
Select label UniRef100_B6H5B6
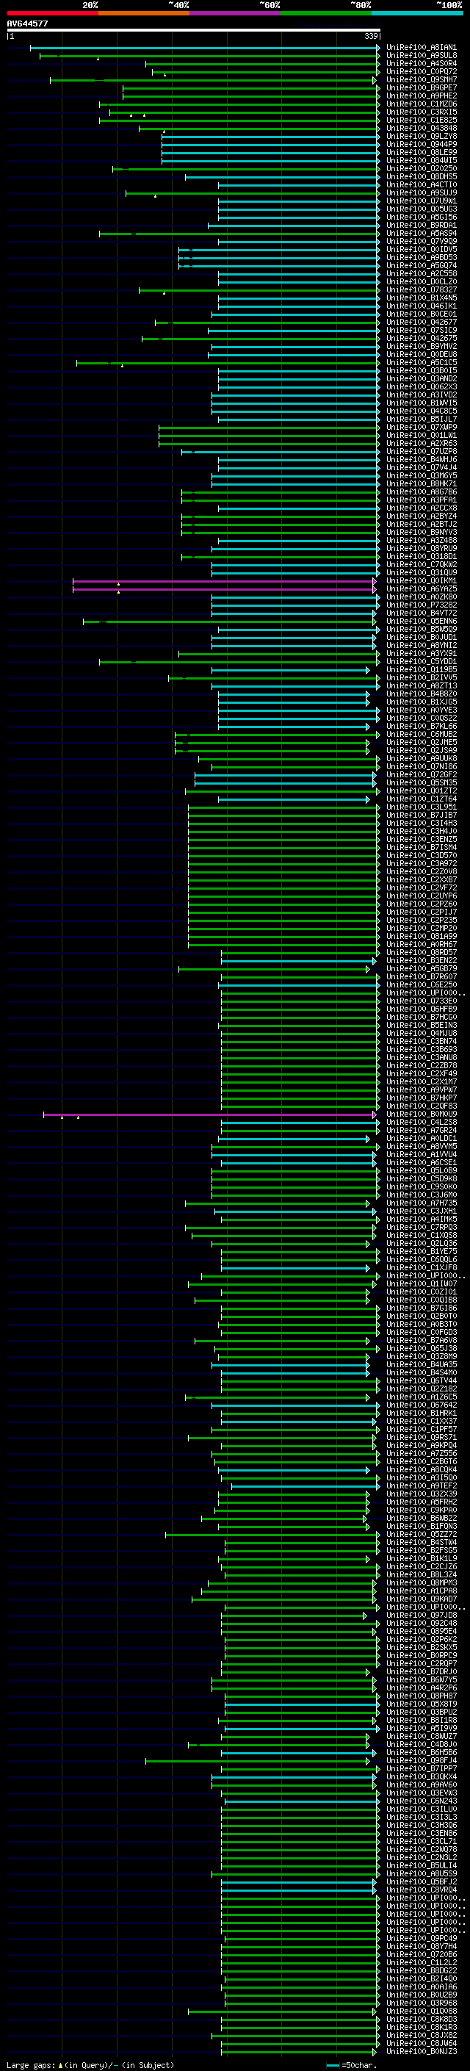(x=422, y=1753)
